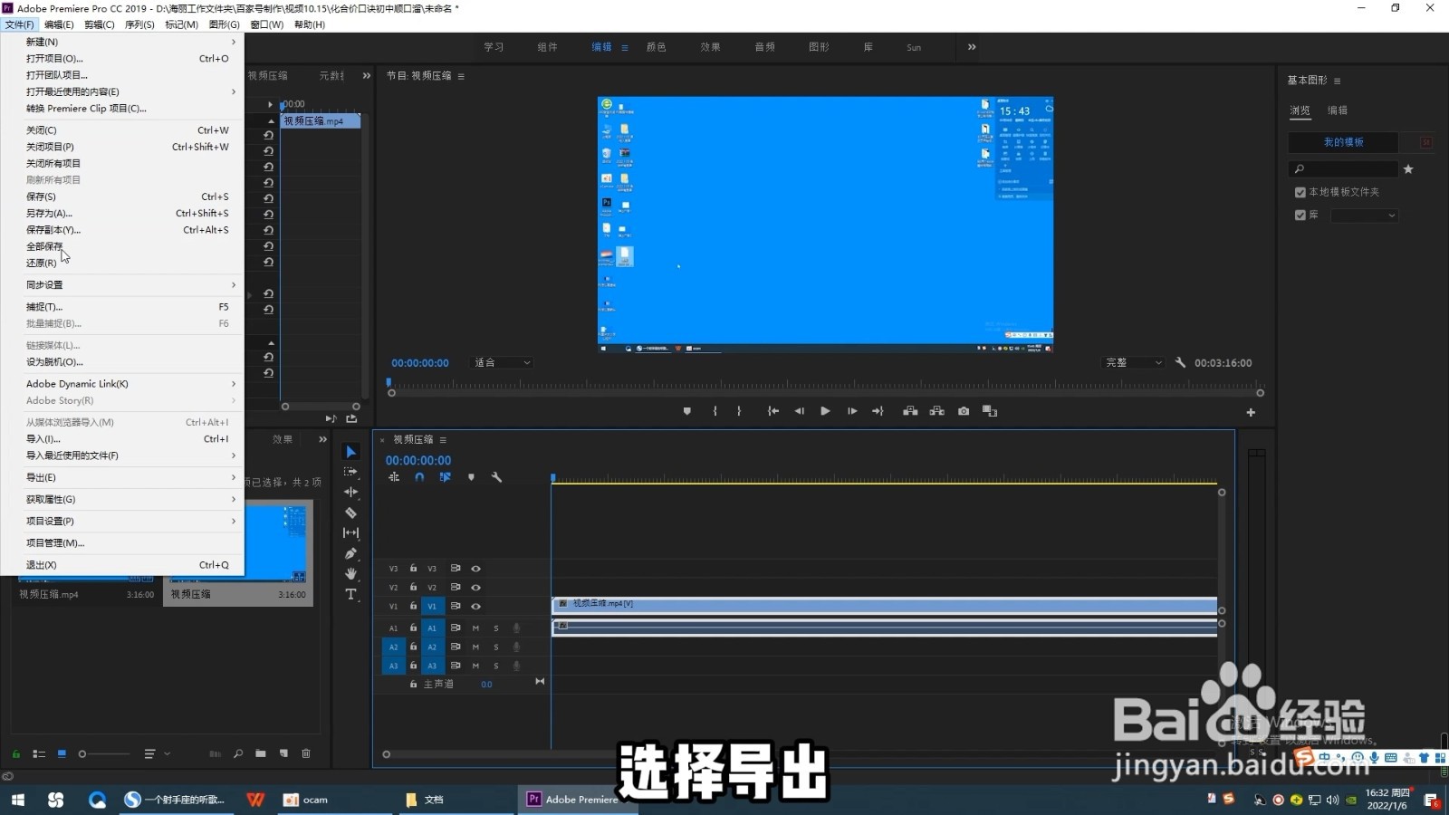This screenshot has height=815, width=1449.
Task: Click the Extract button
Action: tap(937, 411)
